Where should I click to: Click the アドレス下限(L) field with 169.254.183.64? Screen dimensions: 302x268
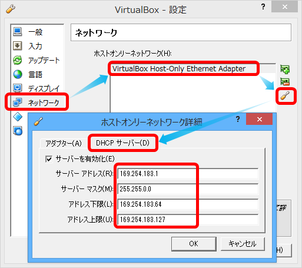(188, 204)
